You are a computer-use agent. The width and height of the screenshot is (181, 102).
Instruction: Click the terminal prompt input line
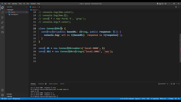pos(44,96)
